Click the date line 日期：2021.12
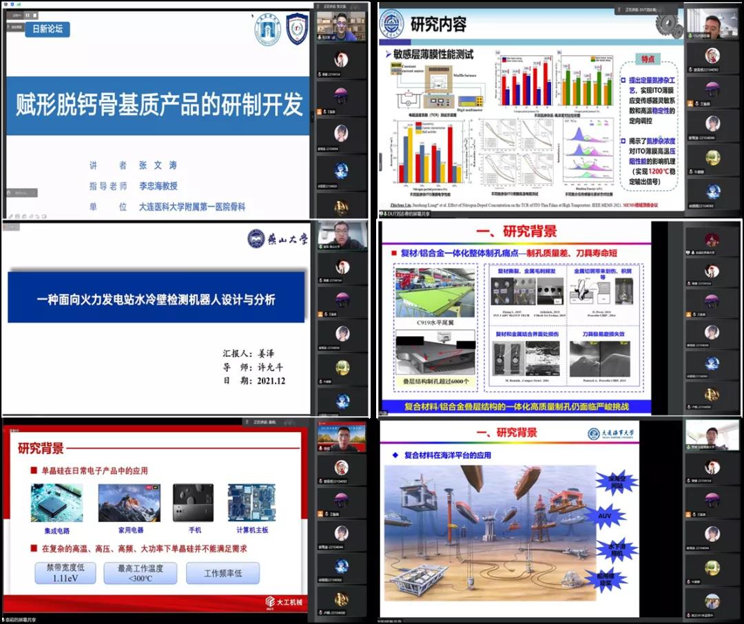Viewport: 744px width, 624px height. (254, 381)
